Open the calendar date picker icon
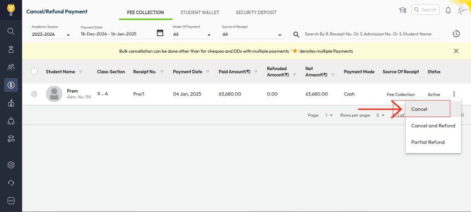Screen dimensions: 471x212 [160, 33]
